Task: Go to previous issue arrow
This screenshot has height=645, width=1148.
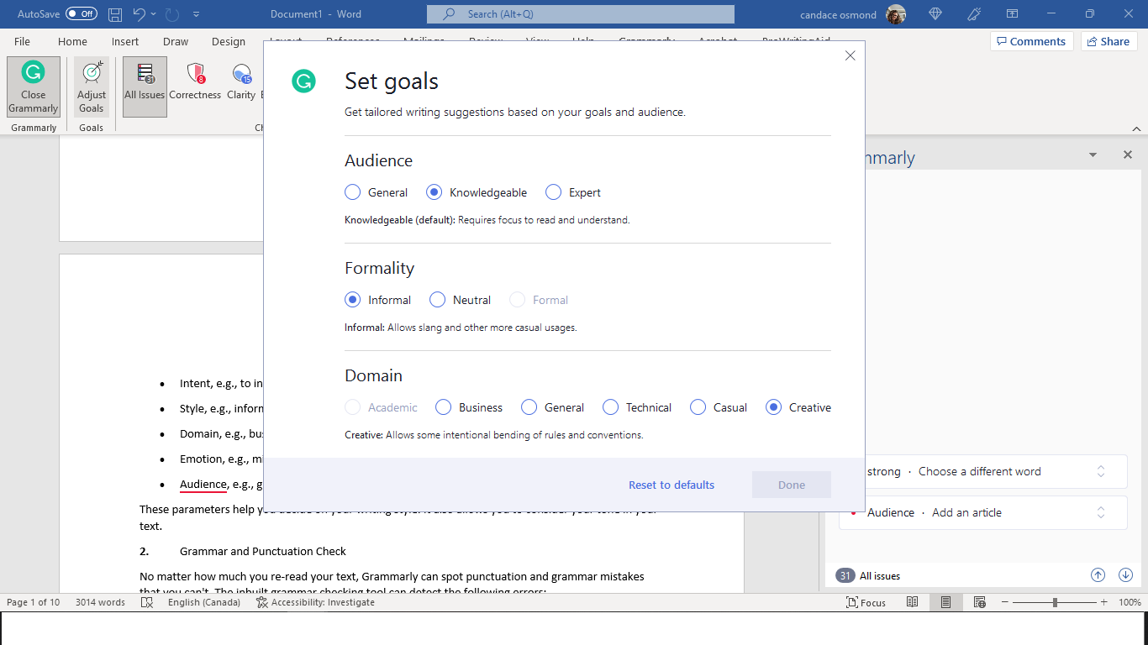Action: (1098, 575)
